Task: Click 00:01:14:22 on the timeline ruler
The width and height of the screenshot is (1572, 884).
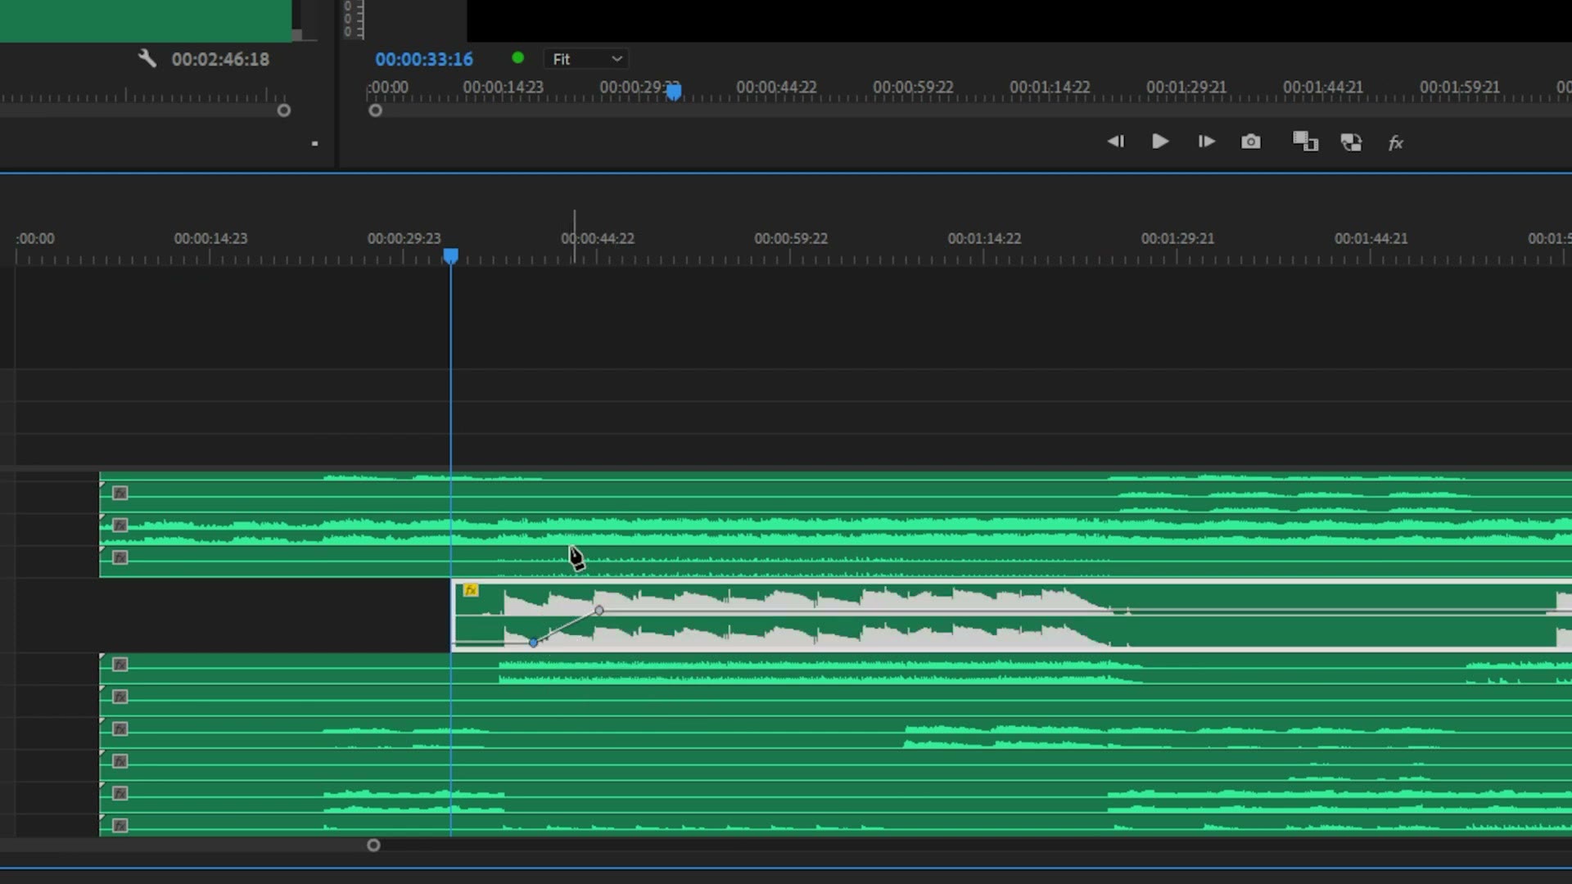Action: (984, 238)
